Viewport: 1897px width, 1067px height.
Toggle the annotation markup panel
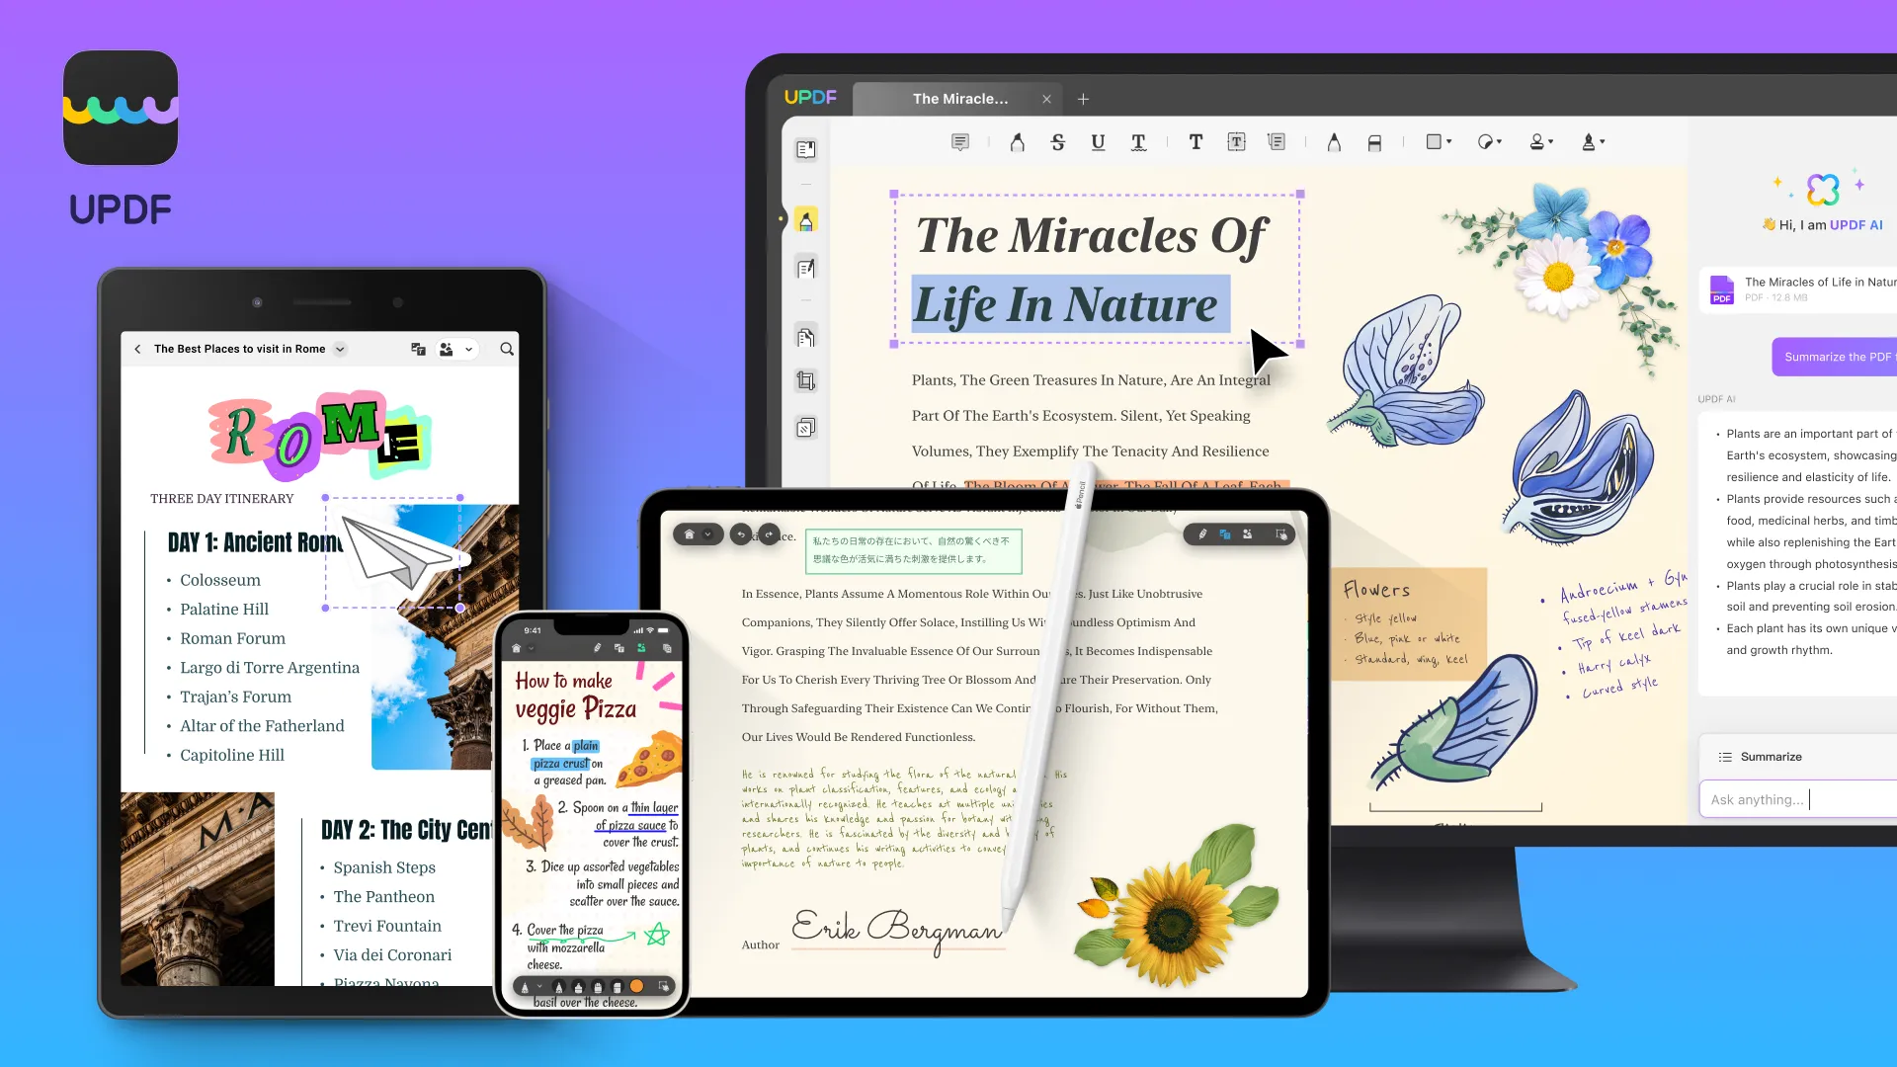805,219
